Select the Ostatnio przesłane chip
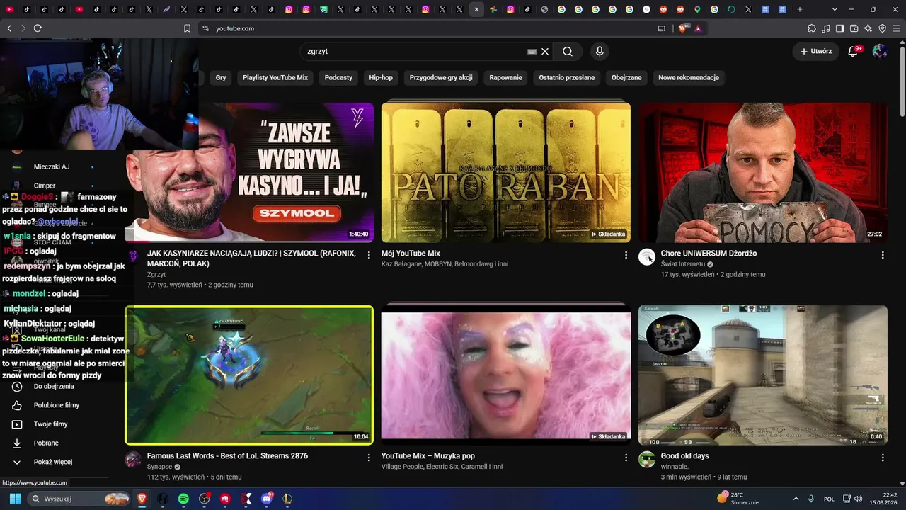Screen dimensions: 906x510 point(567,77)
